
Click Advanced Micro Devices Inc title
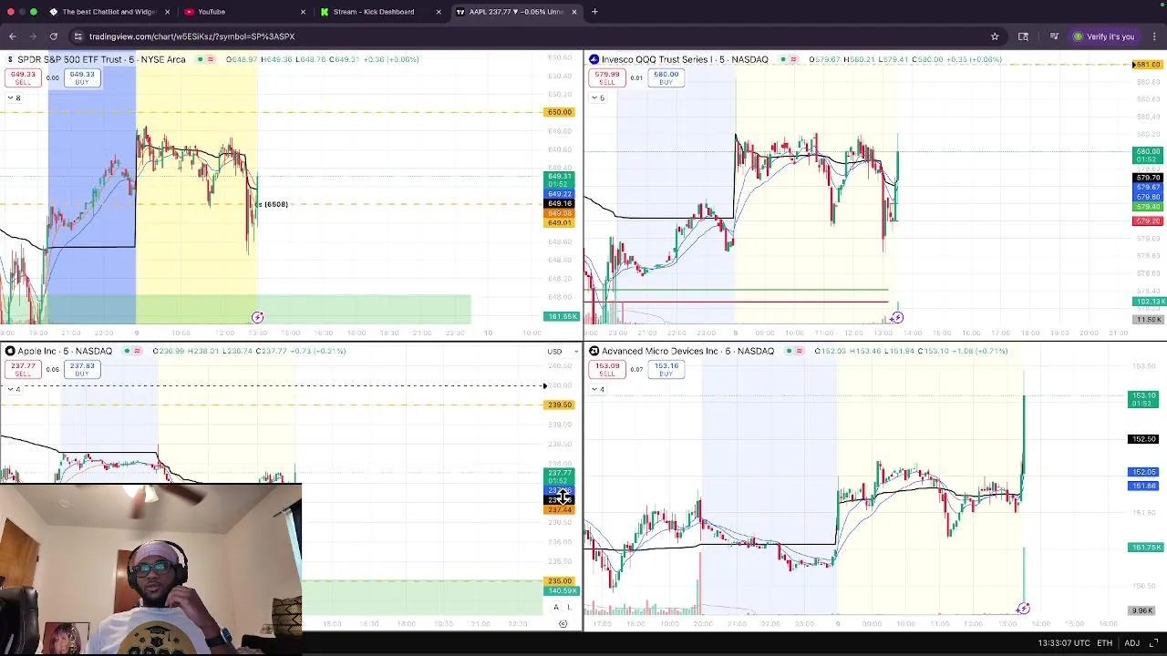point(687,351)
